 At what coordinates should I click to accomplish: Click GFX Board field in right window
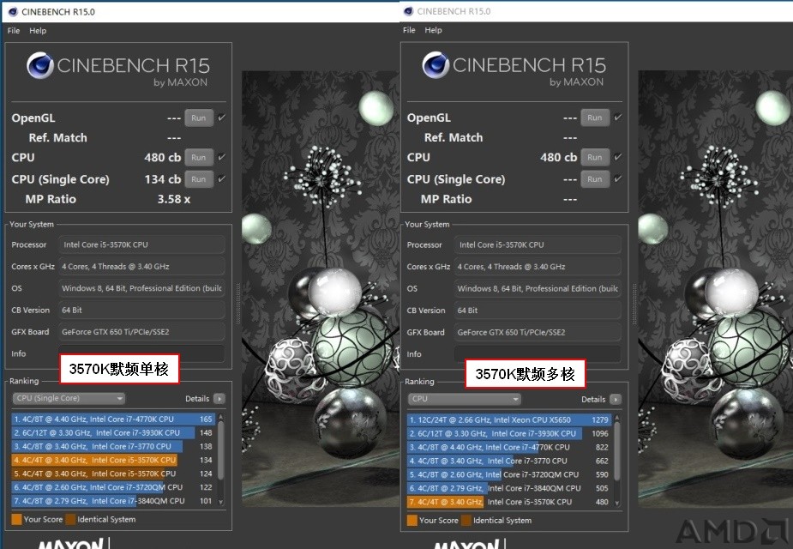(537, 333)
